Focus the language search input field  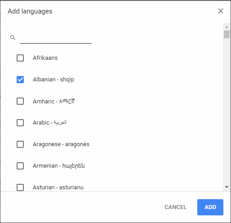tap(56, 38)
